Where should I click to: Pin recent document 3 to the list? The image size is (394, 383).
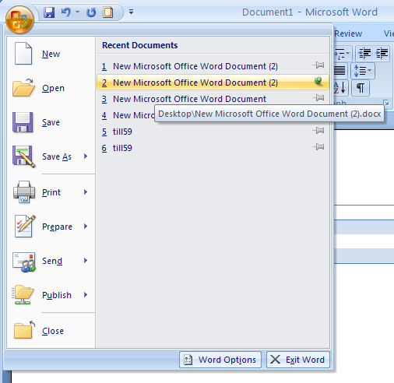click(x=318, y=98)
